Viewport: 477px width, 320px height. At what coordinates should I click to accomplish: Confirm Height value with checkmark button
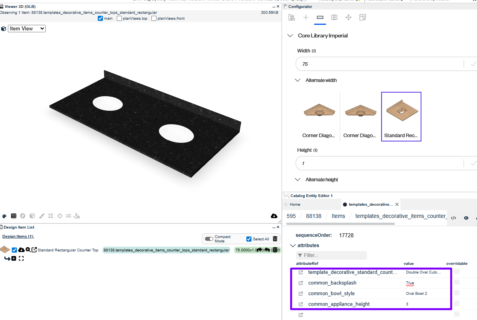(473, 163)
